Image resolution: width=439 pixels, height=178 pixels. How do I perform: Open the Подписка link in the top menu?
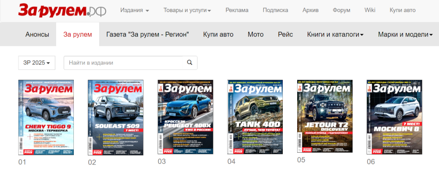(276, 10)
